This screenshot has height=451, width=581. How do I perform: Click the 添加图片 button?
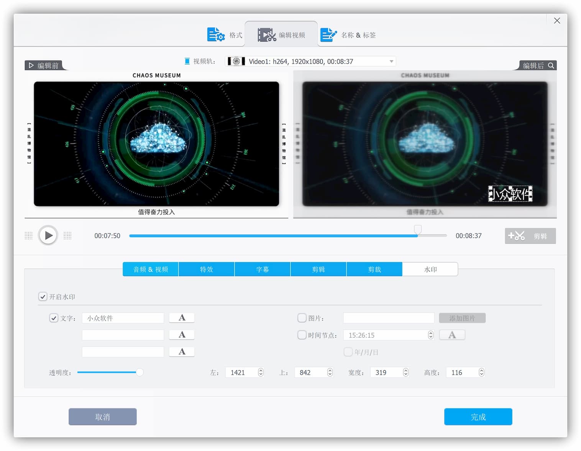click(x=462, y=318)
